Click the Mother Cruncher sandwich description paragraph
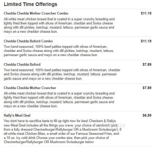Image resolution: width=158 pixels, height=147 pixels. click(x=59, y=100)
